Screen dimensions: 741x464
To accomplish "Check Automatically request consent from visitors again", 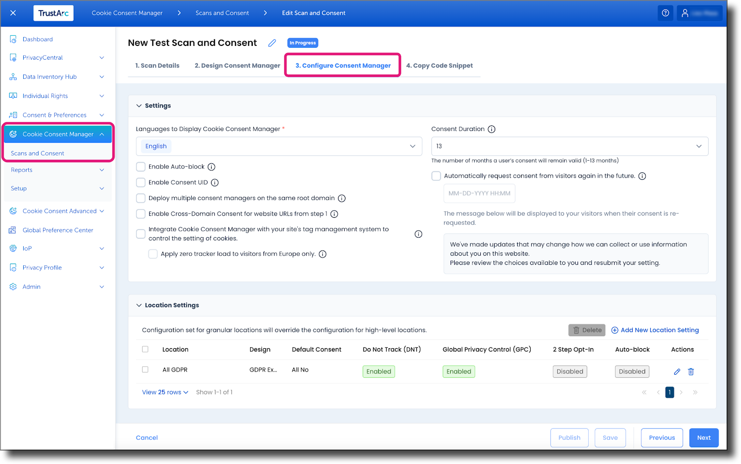I will click(x=436, y=176).
